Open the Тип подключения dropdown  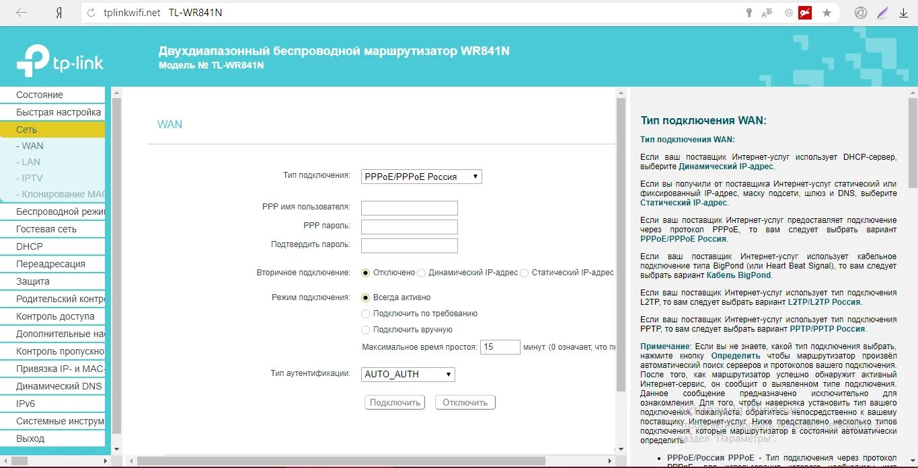(422, 177)
